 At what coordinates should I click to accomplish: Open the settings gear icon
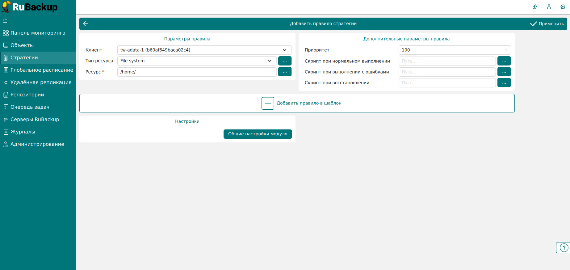pos(563,7)
